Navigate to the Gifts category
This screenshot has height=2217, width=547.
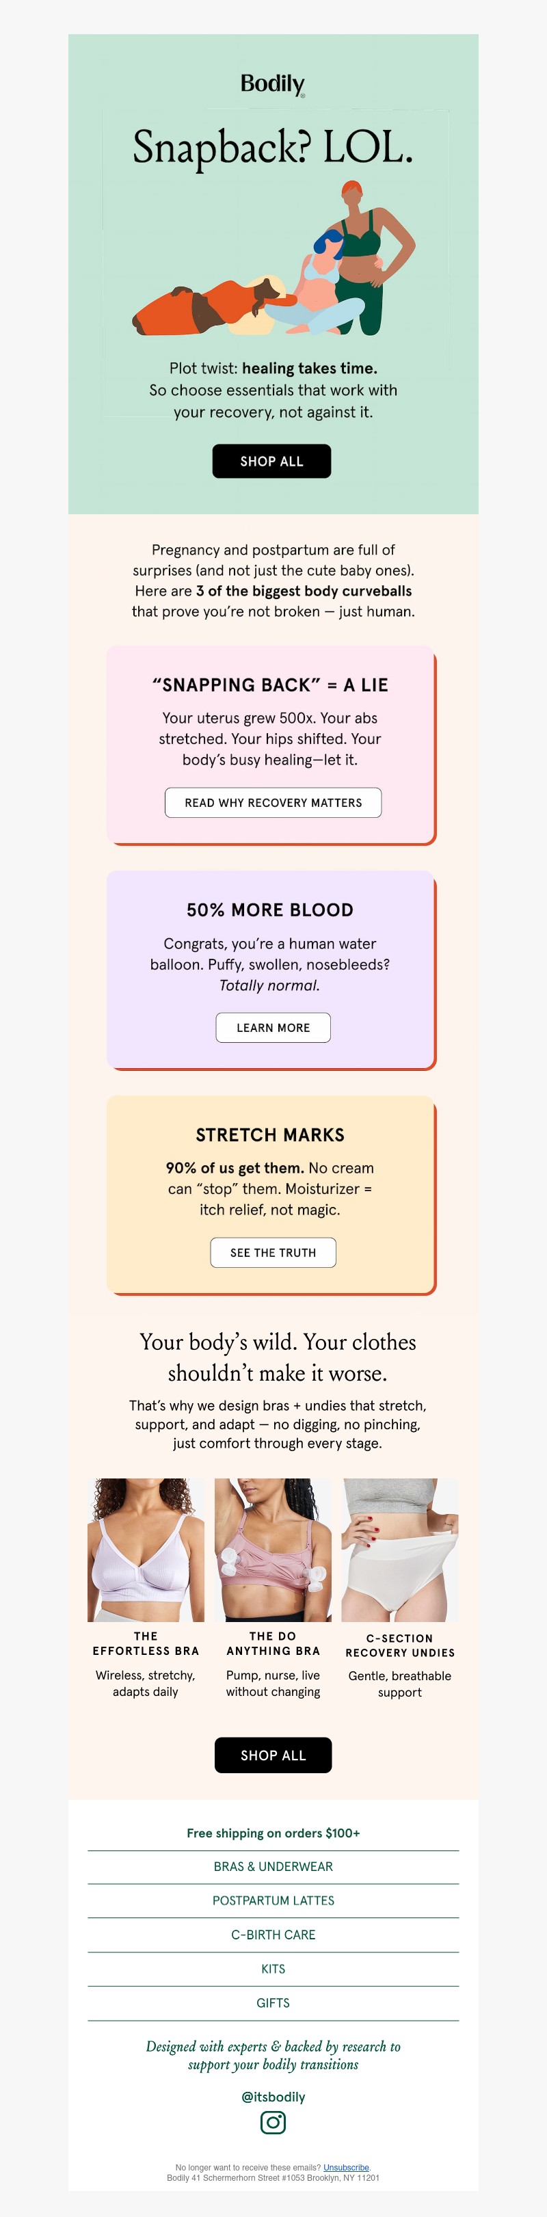pyautogui.click(x=273, y=2003)
